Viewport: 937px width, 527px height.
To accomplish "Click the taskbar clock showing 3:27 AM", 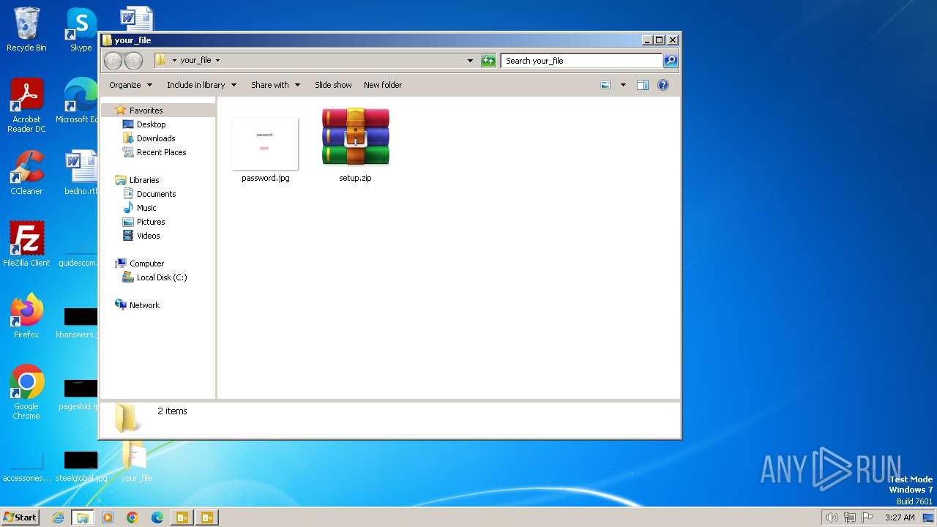I will (900, 517).
